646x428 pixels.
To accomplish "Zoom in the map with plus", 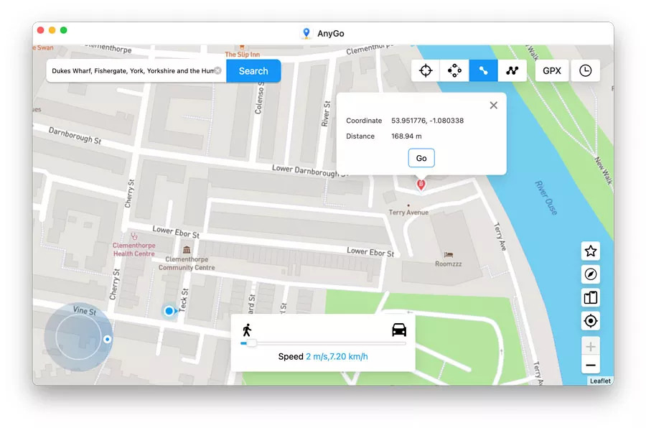I will (591, 347).
